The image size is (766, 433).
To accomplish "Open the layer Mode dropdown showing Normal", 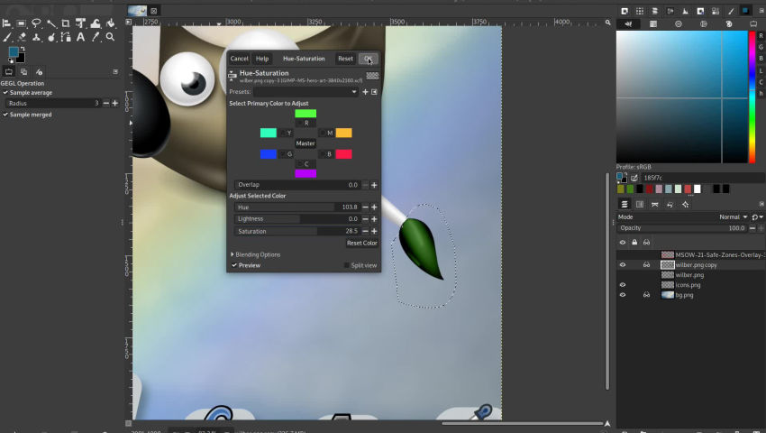I will 733,216.
